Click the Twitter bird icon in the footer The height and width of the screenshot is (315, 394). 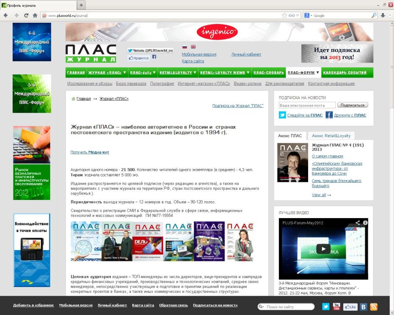(x=326, y=306)
